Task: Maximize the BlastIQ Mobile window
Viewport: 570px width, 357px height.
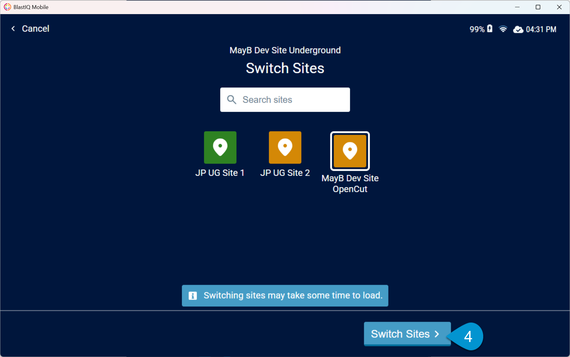Action: click(538, 7)
